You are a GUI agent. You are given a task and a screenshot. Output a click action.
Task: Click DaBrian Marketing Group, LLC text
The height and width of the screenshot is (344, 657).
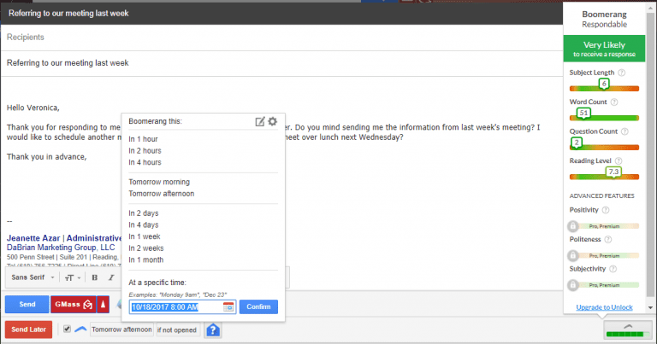61,248
